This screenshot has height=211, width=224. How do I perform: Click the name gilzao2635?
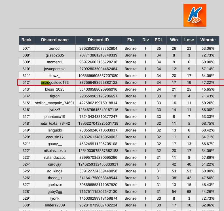pyautogui.click(x=55, y=55)
